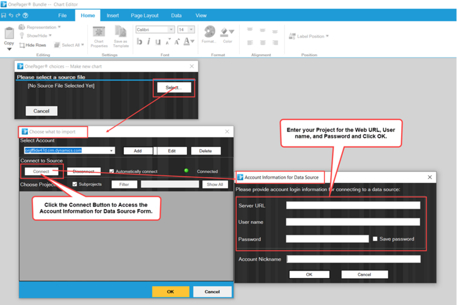Viewport: 457px width, 305px height.
Task: Click the Delete account button
Action: coord(206,151)
